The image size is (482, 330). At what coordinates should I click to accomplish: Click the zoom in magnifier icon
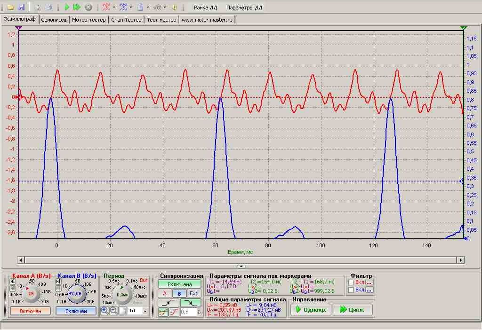pyautogui.click(x=104, y=311)
